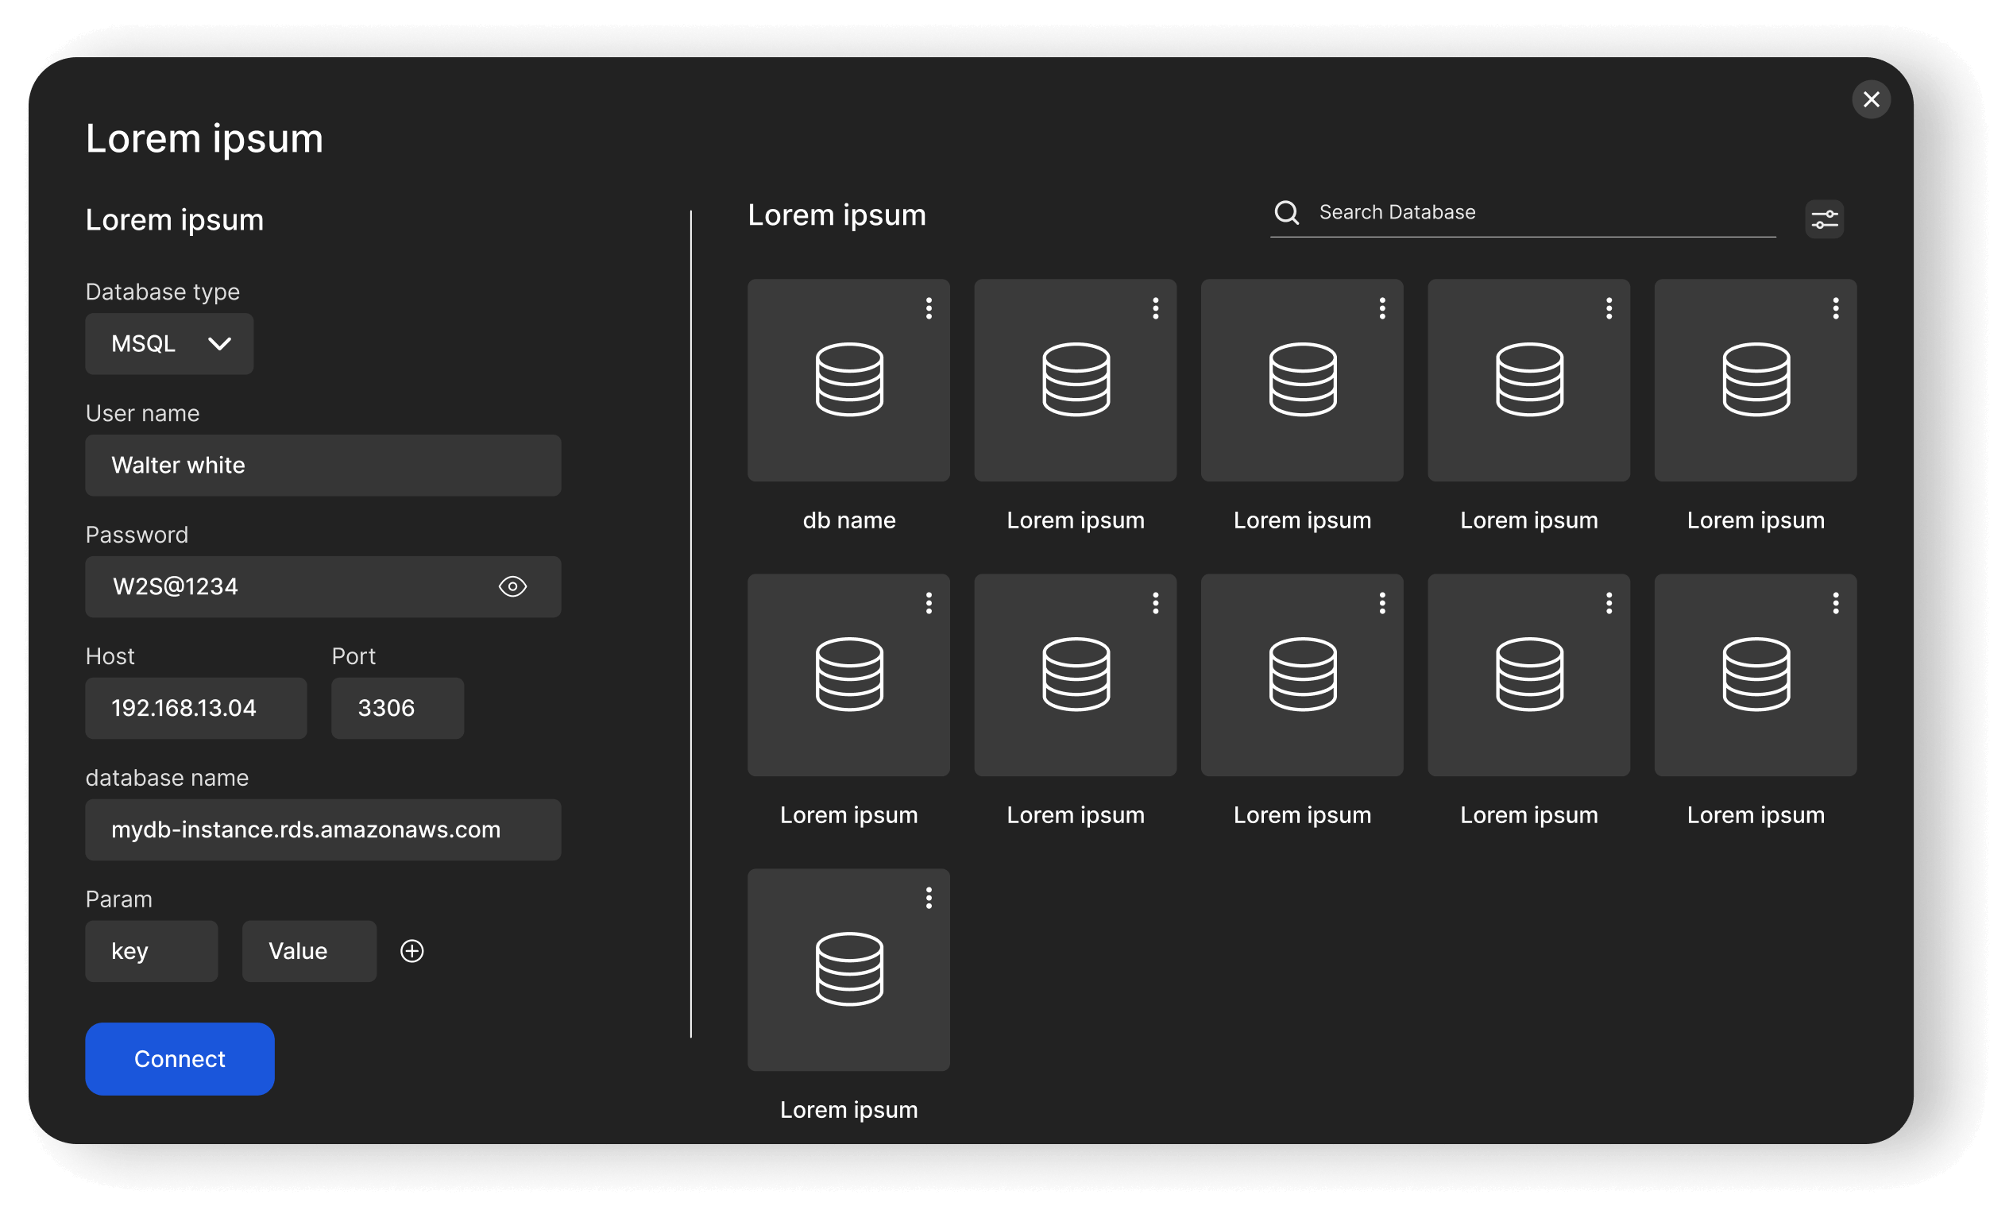The image size is (2013, 1214).
Task: Open the database filter settings icon
Action: tap(1823, 219)
